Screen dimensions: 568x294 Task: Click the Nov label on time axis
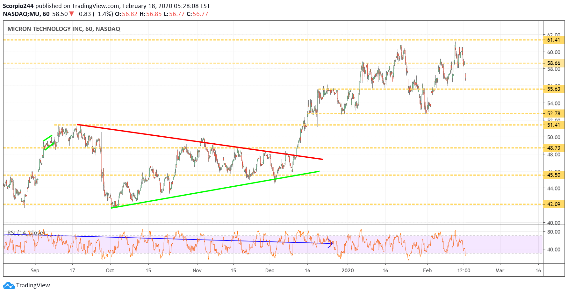[197, 270]
